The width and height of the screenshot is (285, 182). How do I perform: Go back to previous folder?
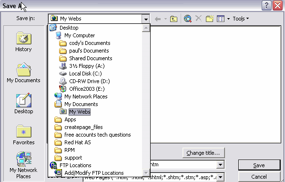coord(158,19)
